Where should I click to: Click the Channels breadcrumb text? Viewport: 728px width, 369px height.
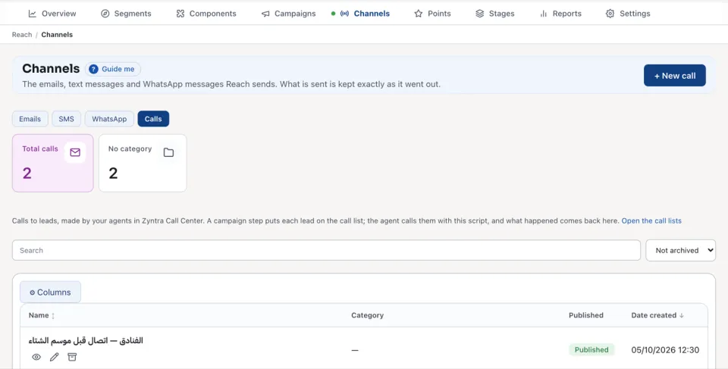(57, 34)
